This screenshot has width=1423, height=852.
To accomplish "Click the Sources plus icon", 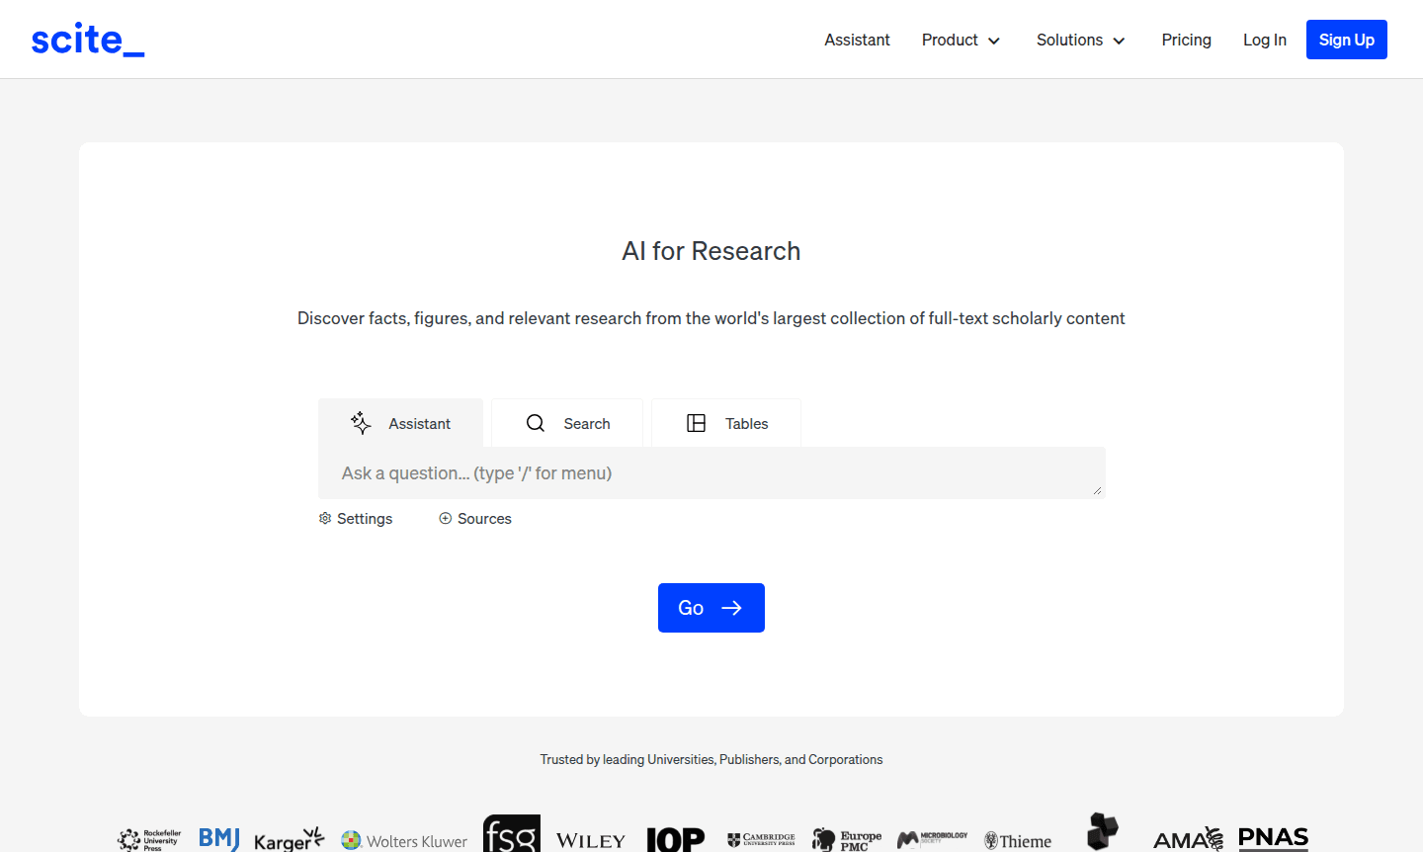I will 445,518.
